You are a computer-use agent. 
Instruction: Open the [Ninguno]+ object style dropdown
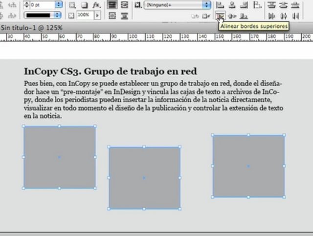pos(206,5)
